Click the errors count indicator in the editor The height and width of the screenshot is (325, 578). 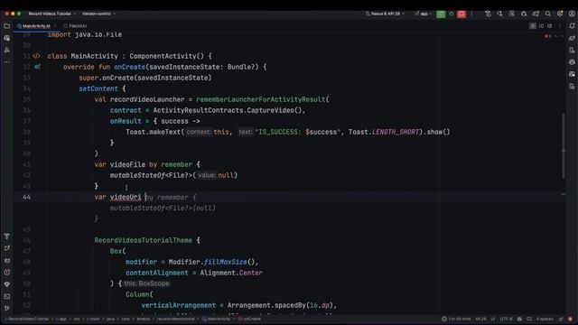[548, 36]
